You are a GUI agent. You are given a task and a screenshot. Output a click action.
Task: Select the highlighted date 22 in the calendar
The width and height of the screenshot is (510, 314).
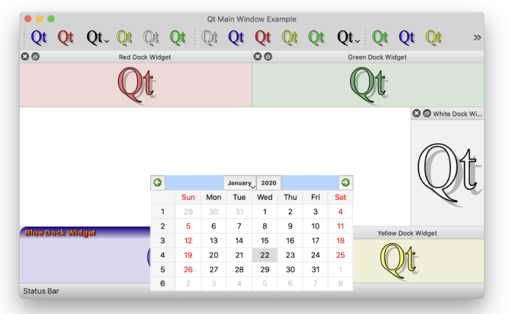265,255
